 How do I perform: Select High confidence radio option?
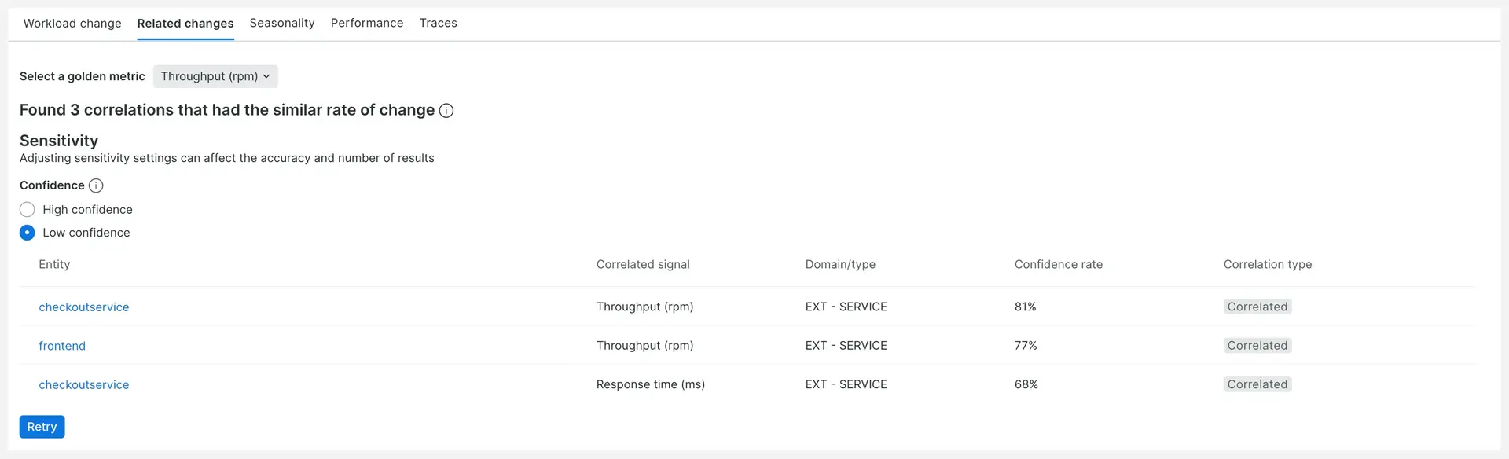(28, 210)
